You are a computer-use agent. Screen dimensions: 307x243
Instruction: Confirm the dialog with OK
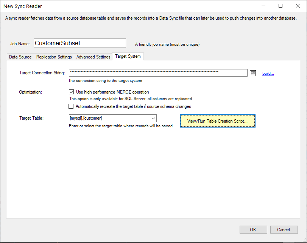253,229
